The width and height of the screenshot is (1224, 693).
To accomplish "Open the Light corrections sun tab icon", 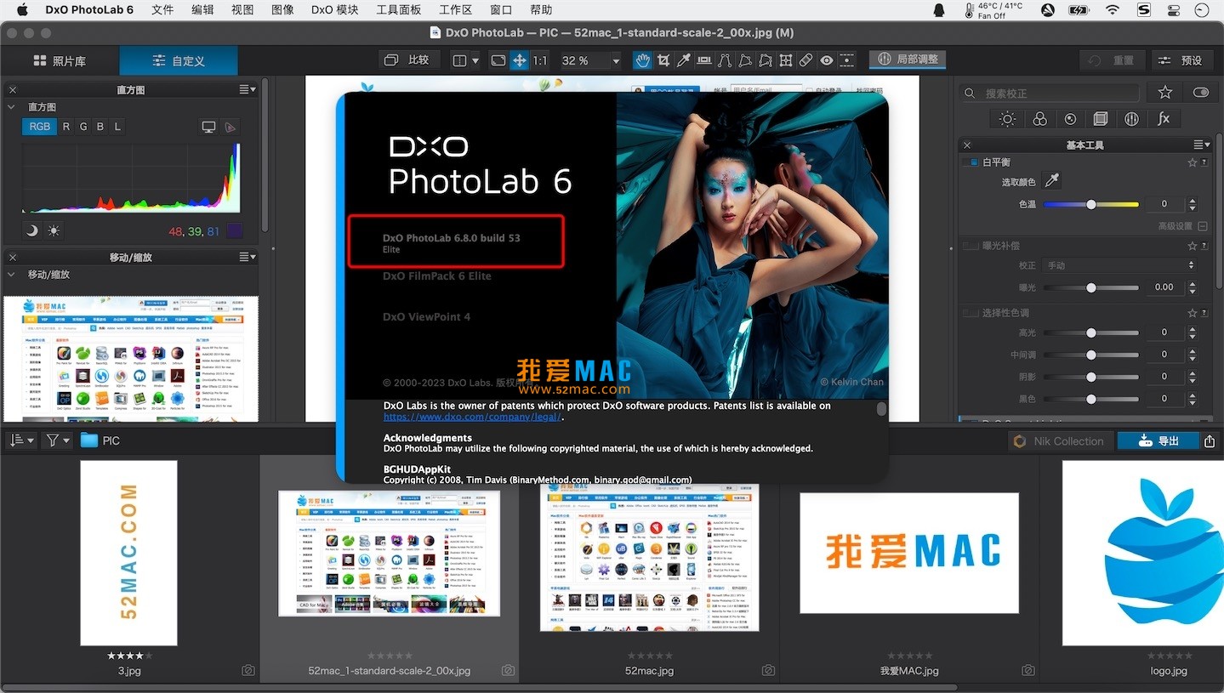I will pyautogui.click(x=1007, y=119).
